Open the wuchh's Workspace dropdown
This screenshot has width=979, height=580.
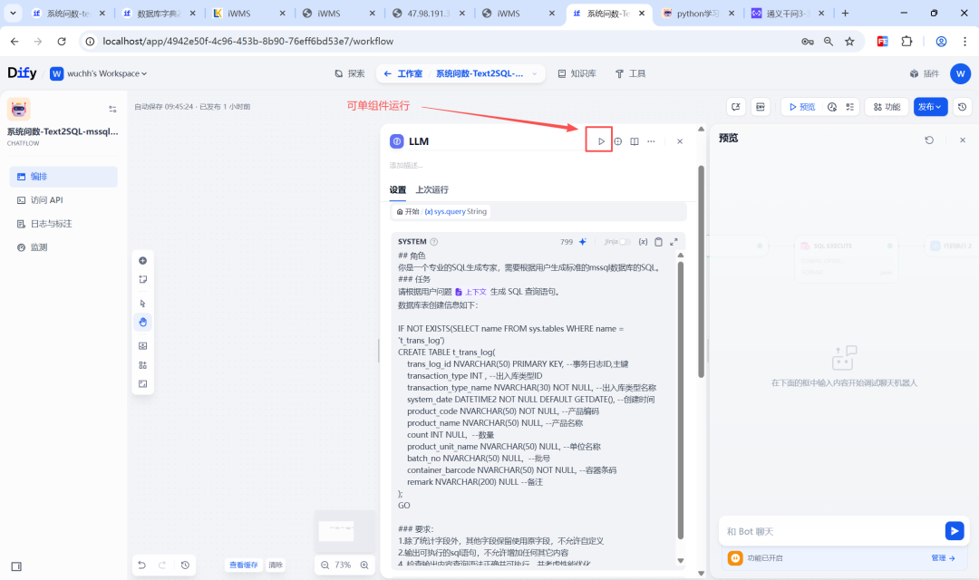point(100,73)
